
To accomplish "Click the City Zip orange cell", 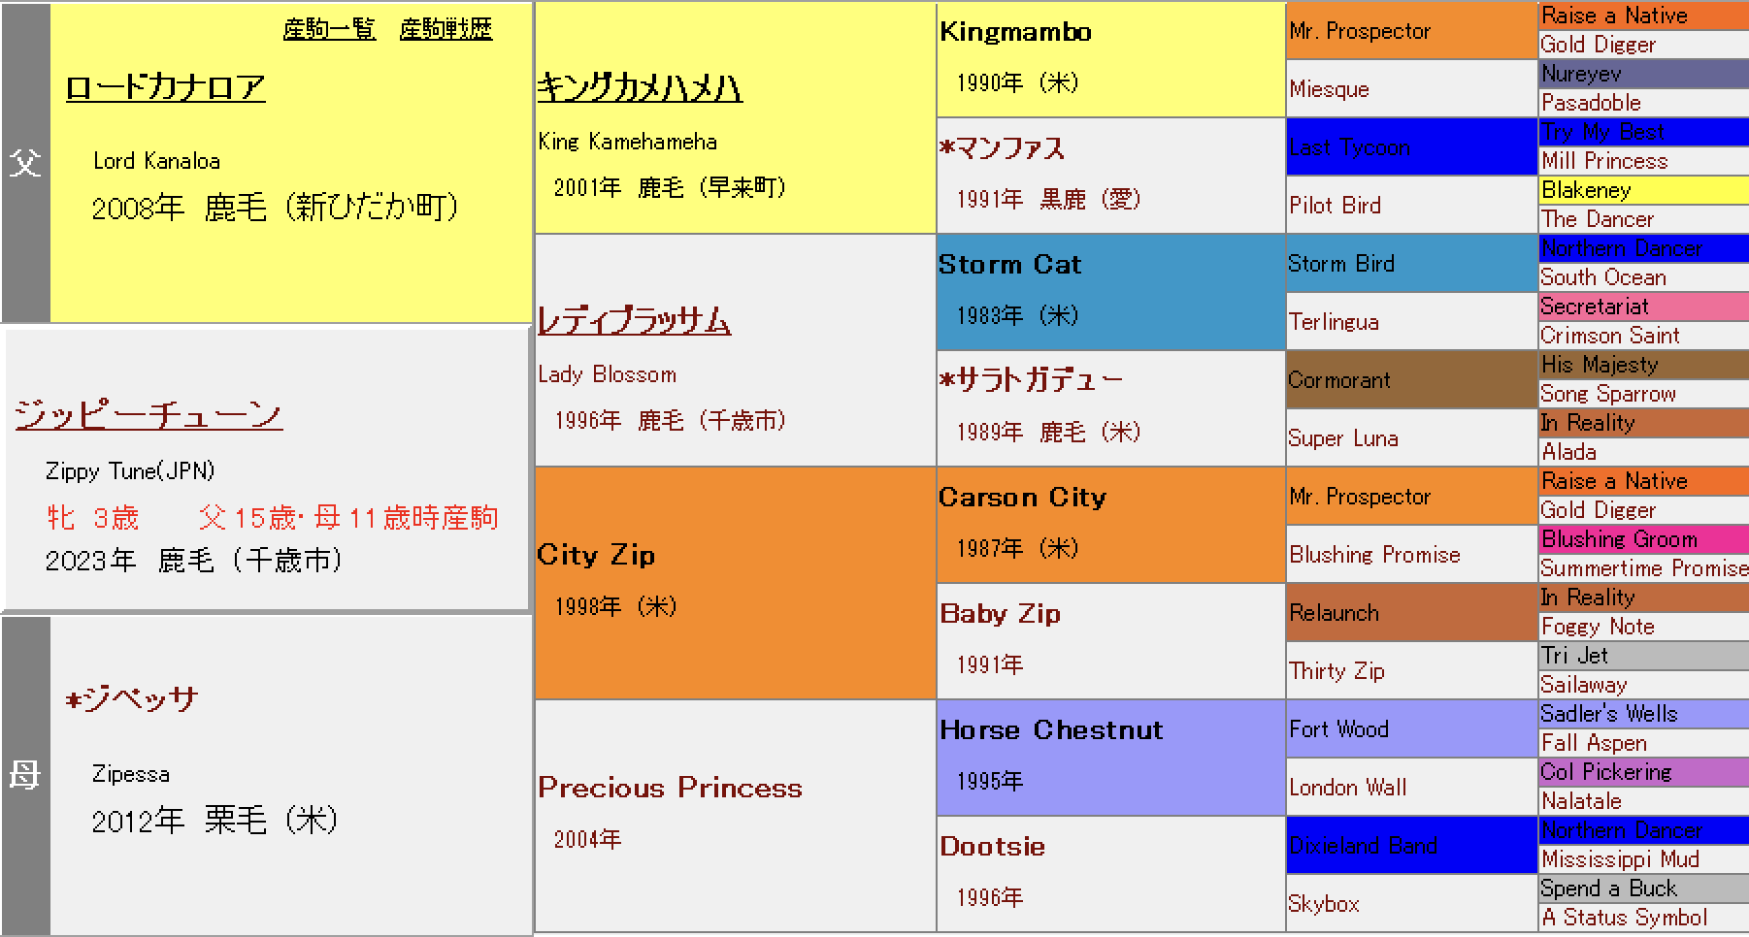I will (x=596, y=556).
